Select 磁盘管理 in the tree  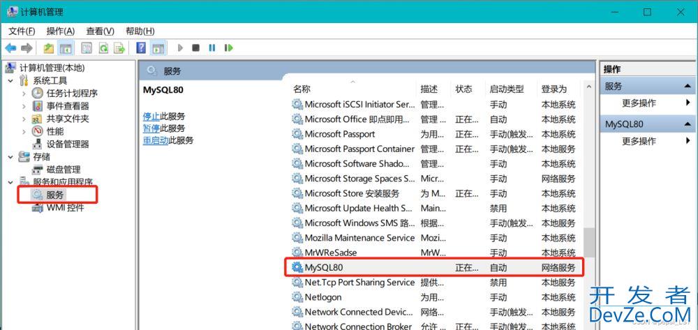coord(64,170)
